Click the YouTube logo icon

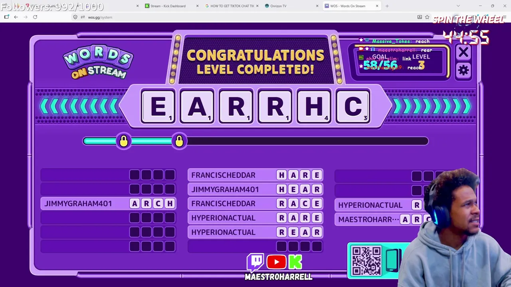pos(276,262)
